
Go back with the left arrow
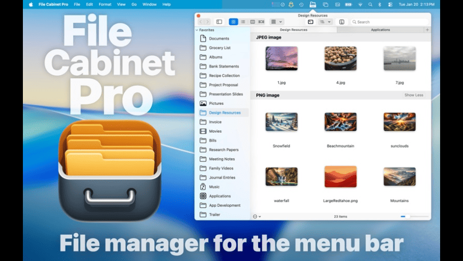tap(201, 22)
